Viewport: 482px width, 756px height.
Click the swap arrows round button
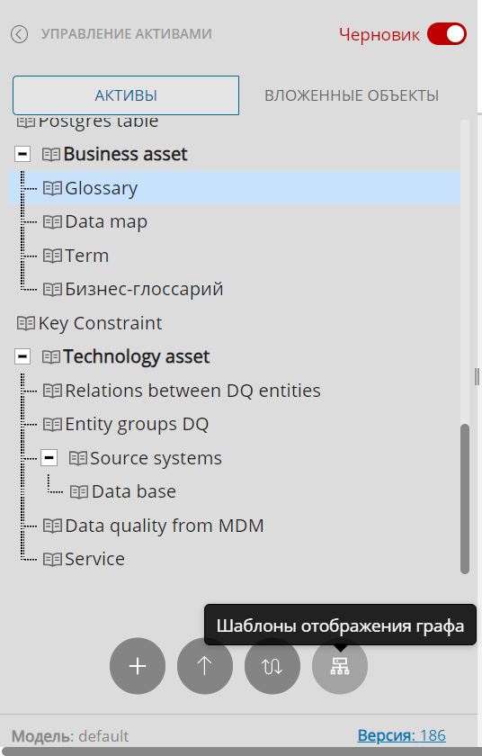coord(272,666)
